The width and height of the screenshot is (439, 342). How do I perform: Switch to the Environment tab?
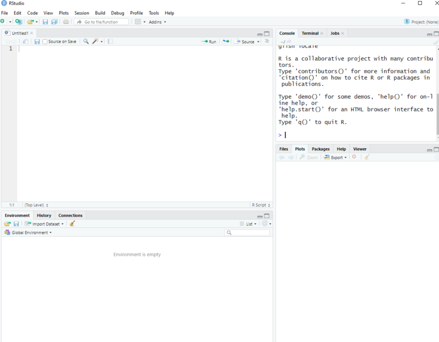(17, 215)
